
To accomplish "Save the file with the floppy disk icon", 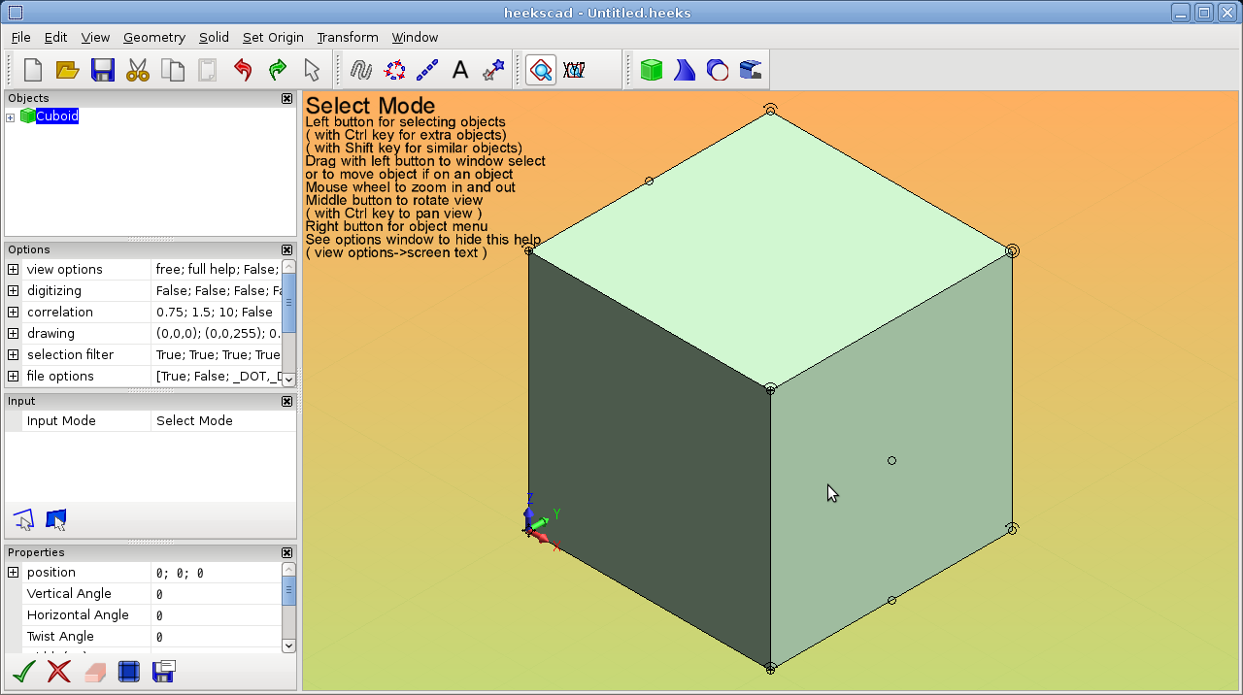I will pyautogui.click(x=102, y=70).
